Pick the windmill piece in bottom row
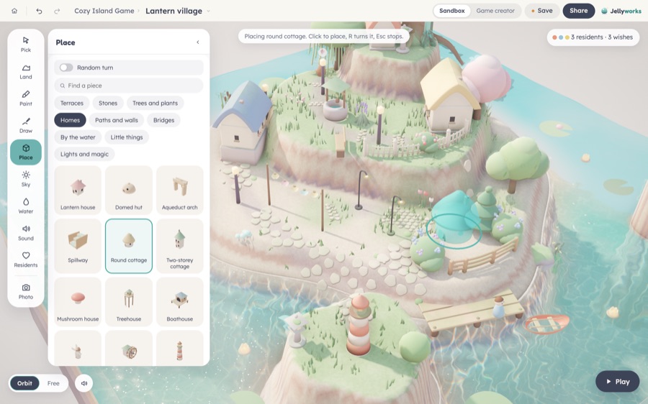Image resolution: width=648 pixels, height=404 pixels. [x=78, y=349]
